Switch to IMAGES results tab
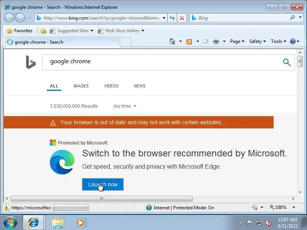The width and height of the screenshot is (307, 230). (81, 86)
